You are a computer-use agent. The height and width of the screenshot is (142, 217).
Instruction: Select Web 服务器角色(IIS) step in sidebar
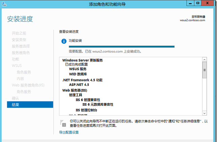click(x=28, y=85)
